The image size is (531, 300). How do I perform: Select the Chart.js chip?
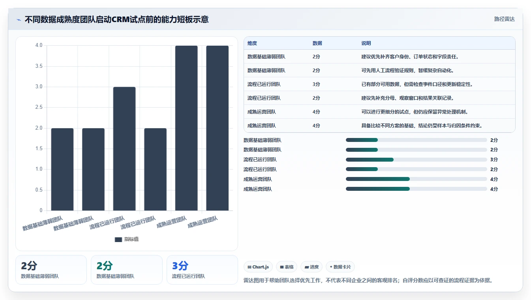(x=258, y=267)
